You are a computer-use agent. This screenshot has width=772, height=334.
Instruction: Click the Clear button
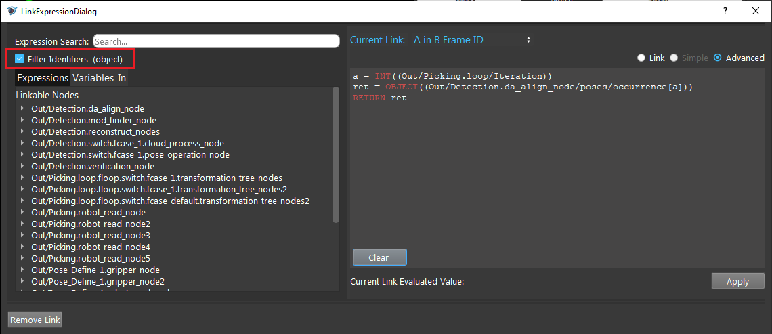coord(380,257)
